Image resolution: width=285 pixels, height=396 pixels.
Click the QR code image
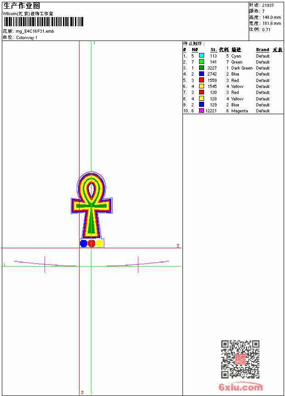pyautogui.click(x=240, y=359)
